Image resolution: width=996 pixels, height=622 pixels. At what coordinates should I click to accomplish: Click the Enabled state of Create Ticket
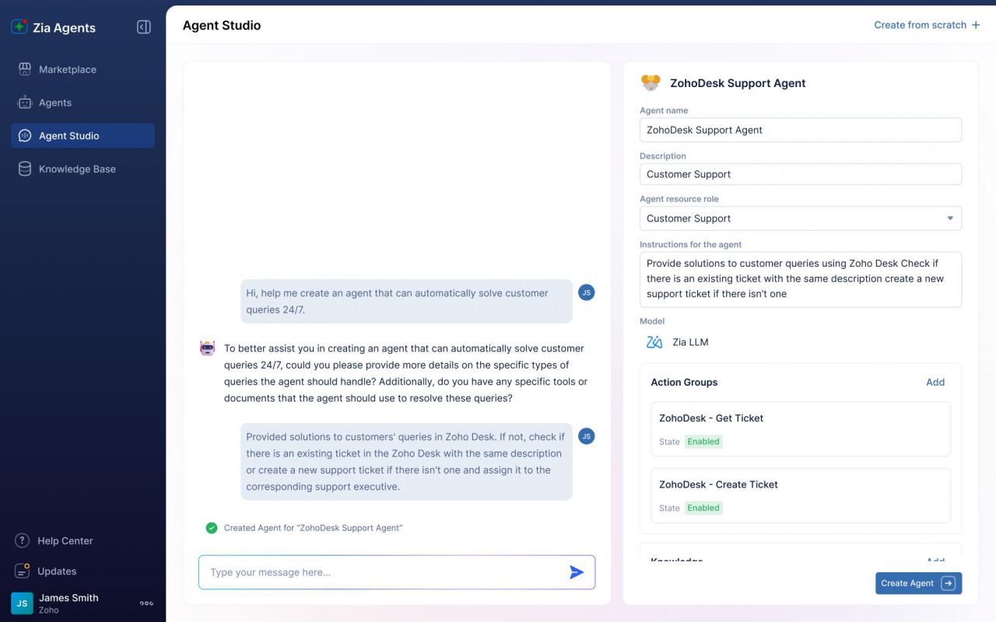pos(703,508)
